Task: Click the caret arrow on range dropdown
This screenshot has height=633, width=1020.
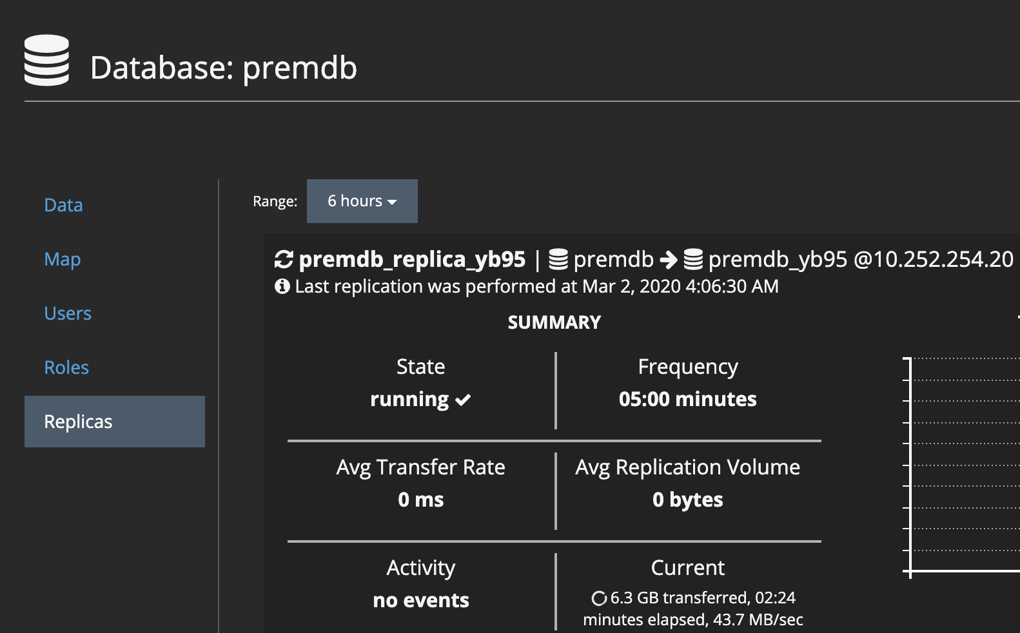Action: click(x=392, y=202)
